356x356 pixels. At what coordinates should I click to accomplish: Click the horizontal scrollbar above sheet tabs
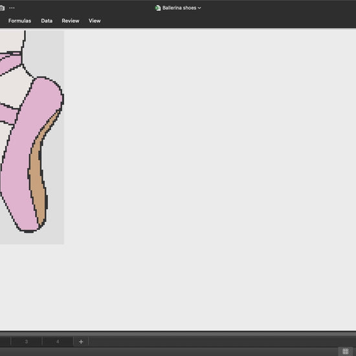click(x=178, y=333)
